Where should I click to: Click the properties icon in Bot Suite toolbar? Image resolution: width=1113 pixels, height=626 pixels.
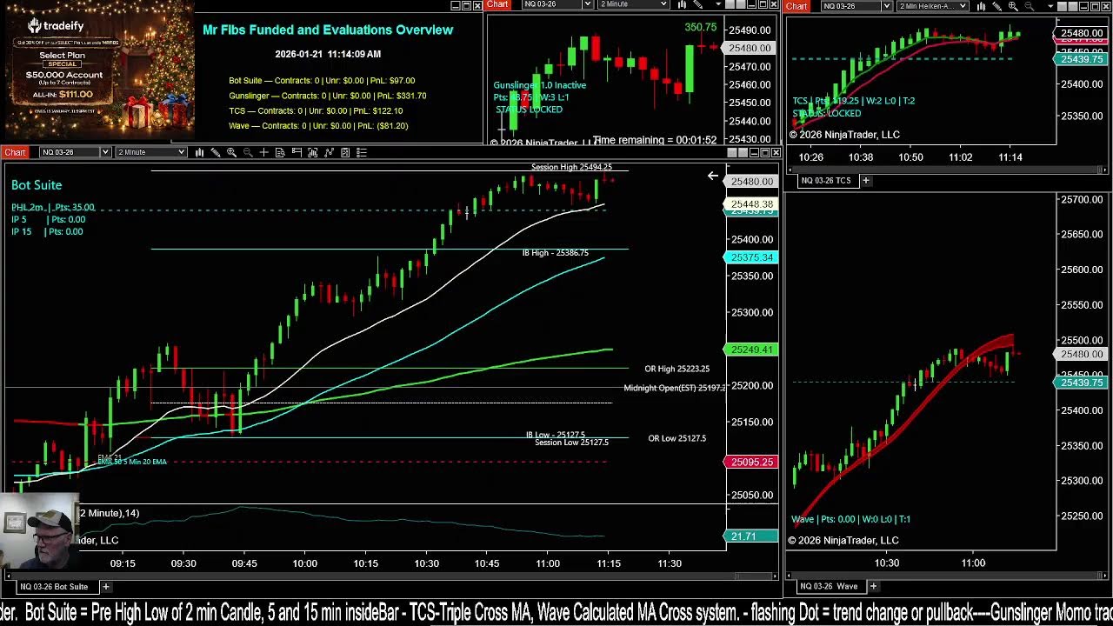(x=345, y=152)
